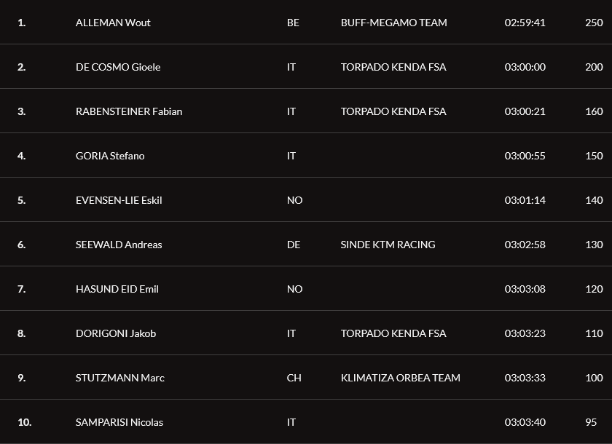The height and width of the screenshot is (444, 612).
Task: Select the rank number 6. cell
Action: (21, 245)
